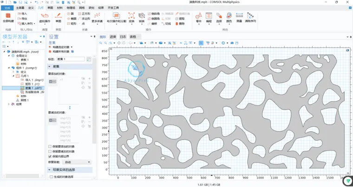Click the 切线 (Tangent) operation
This screenshot has width=353, height=187.
166,23
